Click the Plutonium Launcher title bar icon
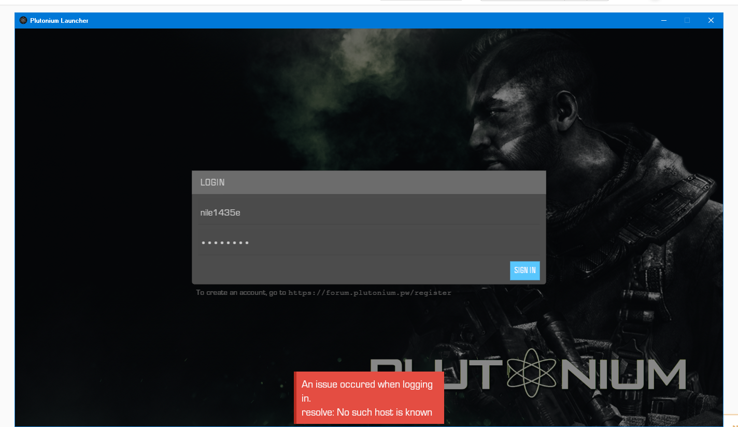This screenshot has width=738, height=427. (23, 20)
